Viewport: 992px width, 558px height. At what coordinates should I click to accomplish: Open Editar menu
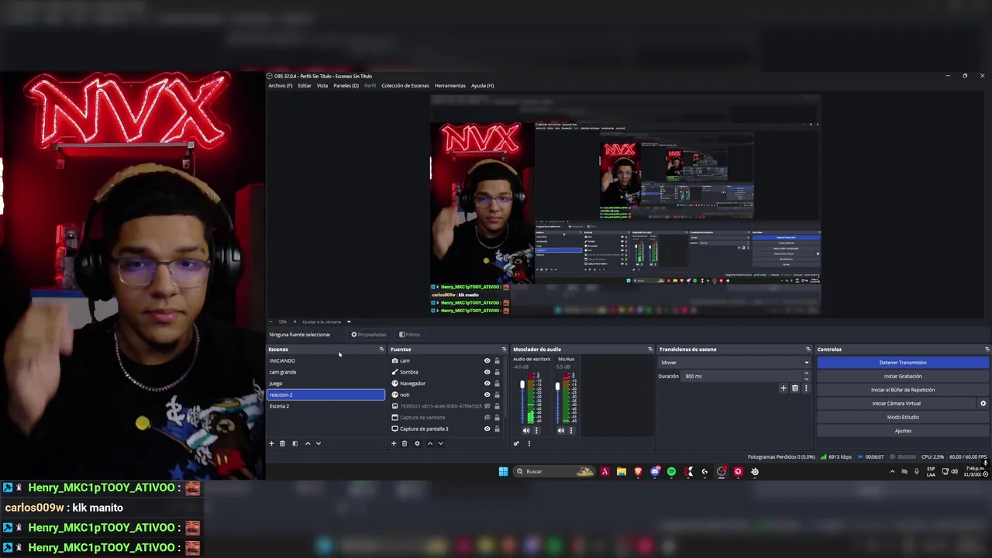305,85
